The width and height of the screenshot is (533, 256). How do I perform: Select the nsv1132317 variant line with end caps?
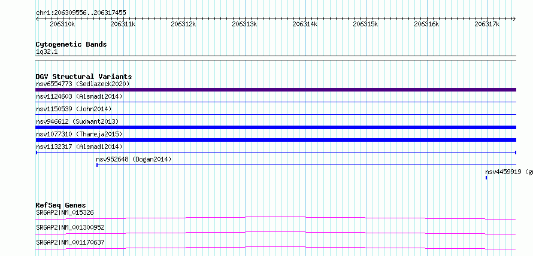point(275,153)
